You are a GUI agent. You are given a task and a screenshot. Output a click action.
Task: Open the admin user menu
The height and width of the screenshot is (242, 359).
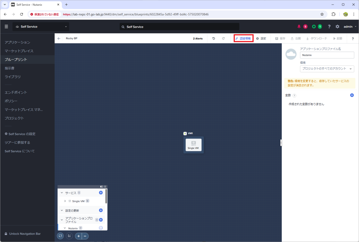pyautogui.click(x=350, y=27)
